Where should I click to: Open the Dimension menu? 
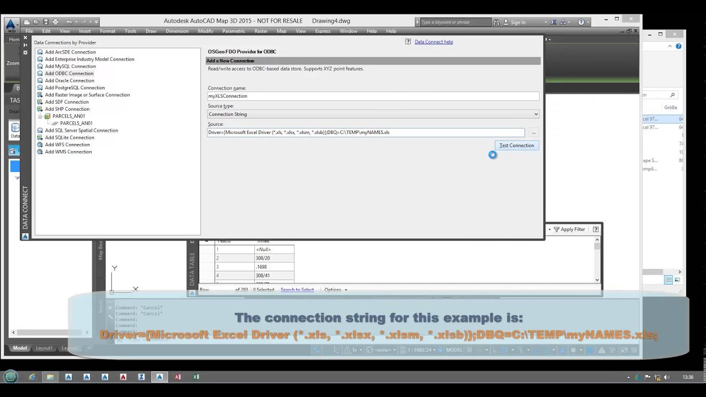point(177,31)
